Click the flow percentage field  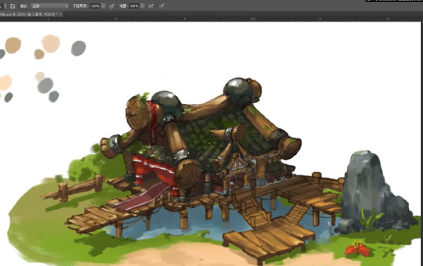pos(134,5)
